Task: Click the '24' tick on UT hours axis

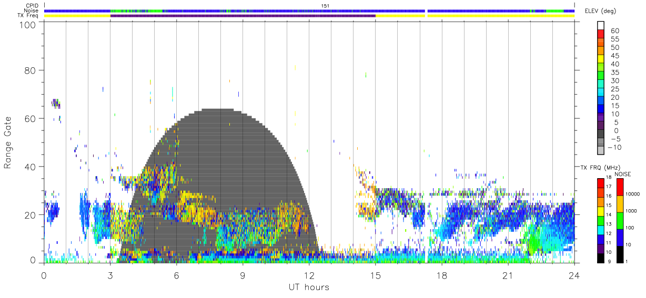Action: (x=574, y=275)
